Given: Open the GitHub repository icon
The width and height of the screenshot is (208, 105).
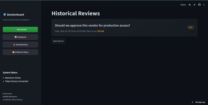Looking at the screenshot, I should [199, 5].
